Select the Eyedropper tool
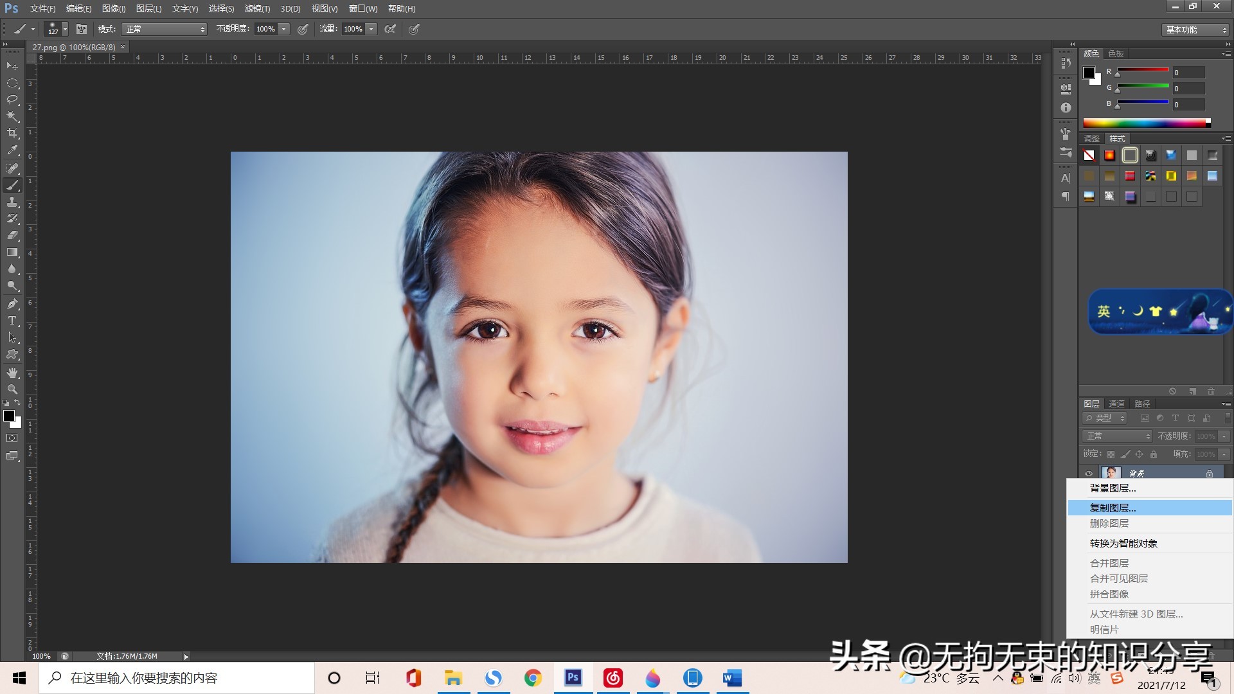1234x694 pixels. click(x=12, y=150)
